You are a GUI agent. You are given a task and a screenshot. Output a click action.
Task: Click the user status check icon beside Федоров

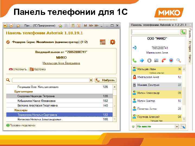point(8,42)
